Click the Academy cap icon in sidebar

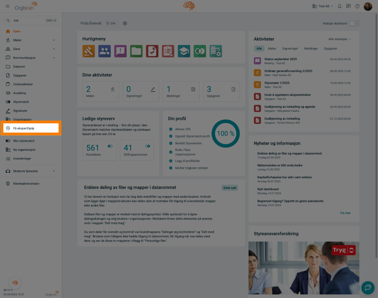[x=8, y=93]
